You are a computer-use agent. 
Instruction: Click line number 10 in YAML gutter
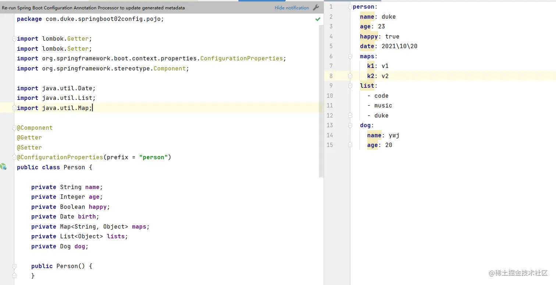(329, 96)
